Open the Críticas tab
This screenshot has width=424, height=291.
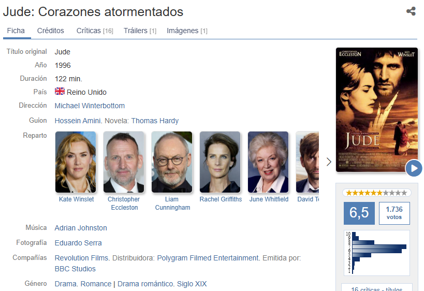click(x=95, y=31)
